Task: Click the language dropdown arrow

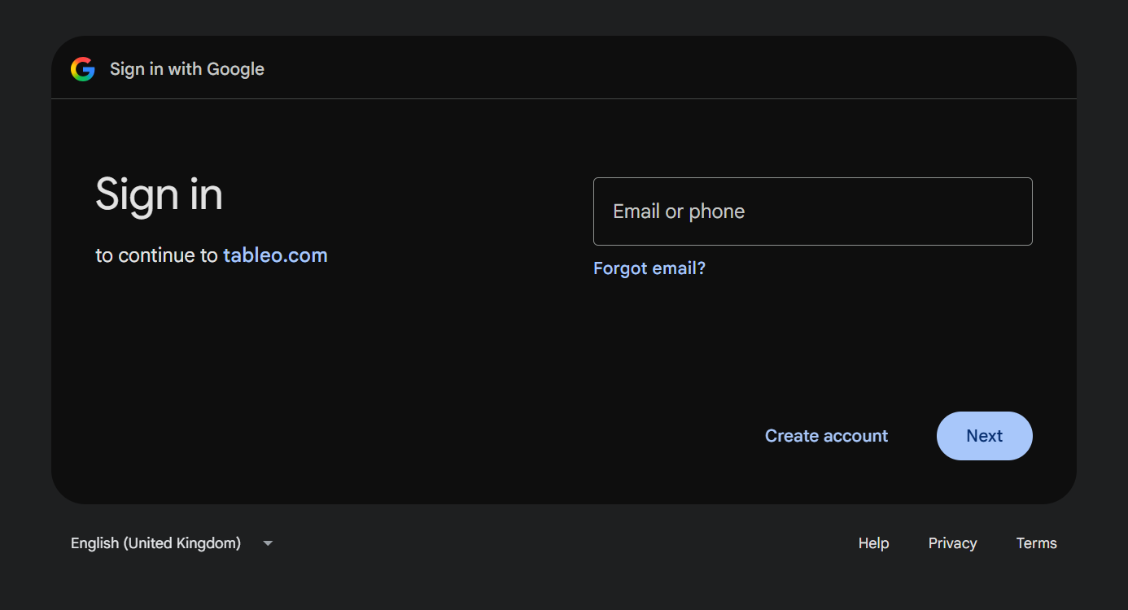Action: pos(268,543)
